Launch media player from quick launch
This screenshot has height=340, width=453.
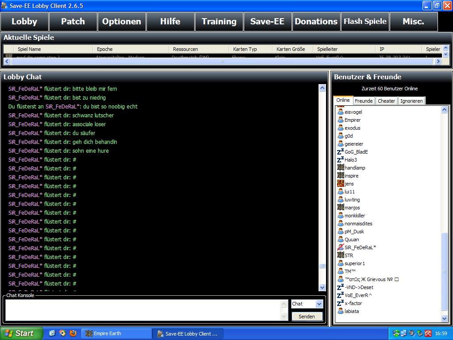tap(63, 333)
